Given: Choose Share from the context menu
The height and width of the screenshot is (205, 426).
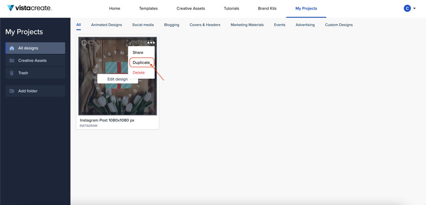Looking at the screenshot, I should tap(138, 52).
